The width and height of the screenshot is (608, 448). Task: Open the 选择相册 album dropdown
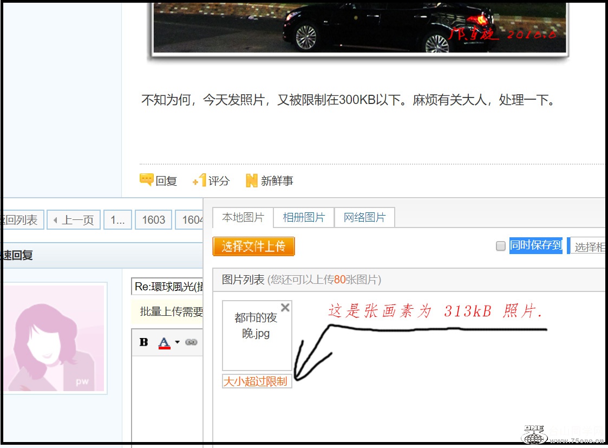pos(588,247)
